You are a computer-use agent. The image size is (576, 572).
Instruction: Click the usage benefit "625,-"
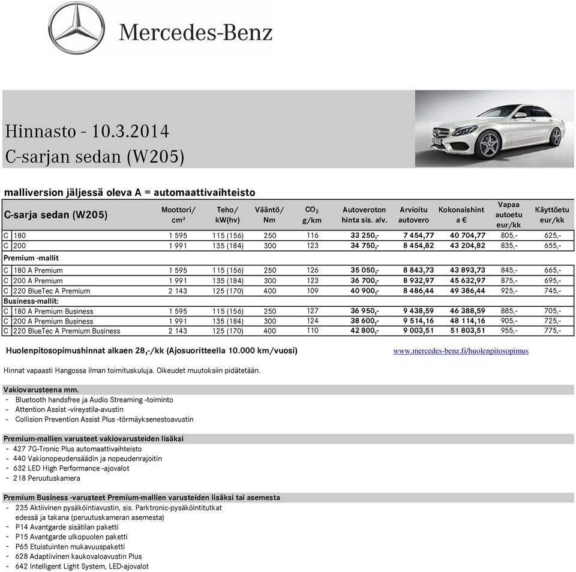tap(553, 235)
